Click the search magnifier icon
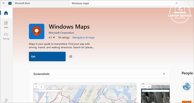The width and height of the screenshot is (194, 103). [177, 3]
